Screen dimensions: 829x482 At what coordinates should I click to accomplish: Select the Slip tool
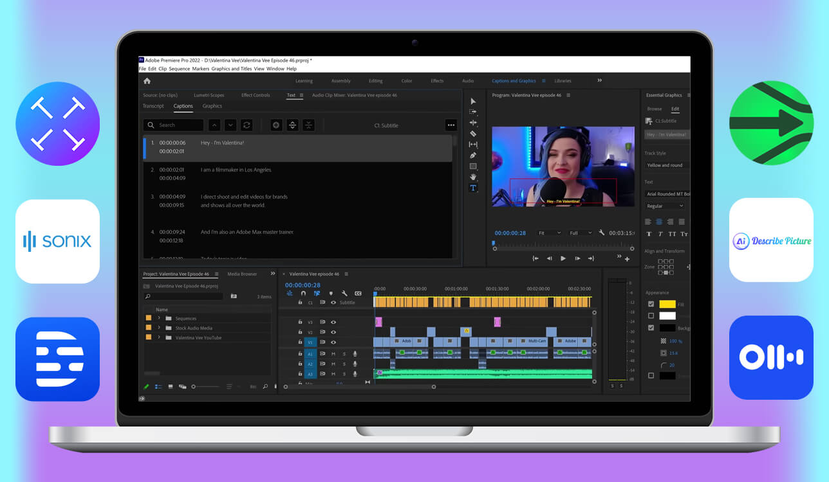tap(473, 145)
